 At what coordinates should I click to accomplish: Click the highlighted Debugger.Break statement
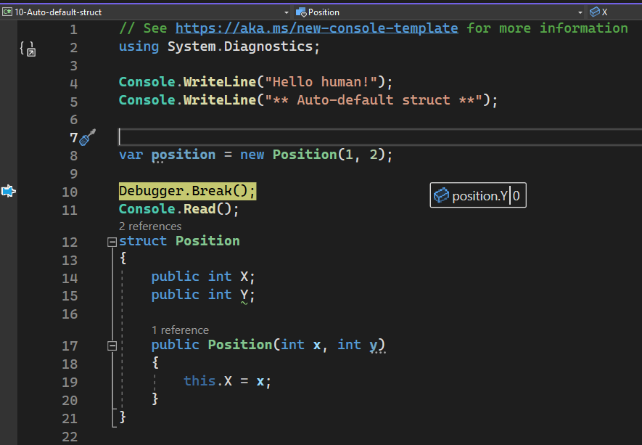pyautogui.click(x=186, y=191)
